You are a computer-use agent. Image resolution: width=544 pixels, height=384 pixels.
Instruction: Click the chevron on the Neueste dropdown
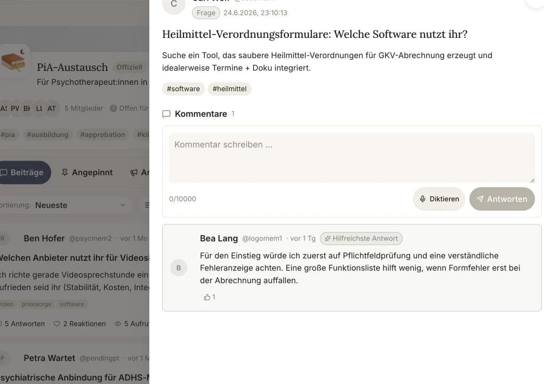[123, 205]
